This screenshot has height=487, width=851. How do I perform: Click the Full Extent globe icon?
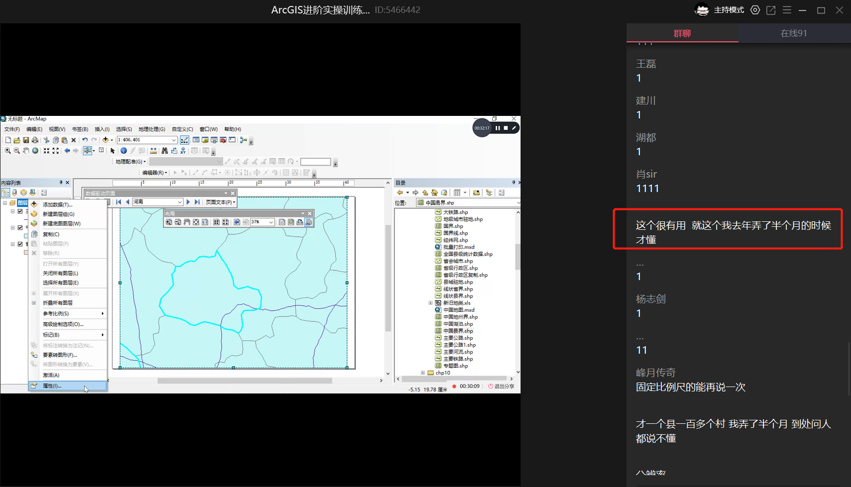(35, 151)
